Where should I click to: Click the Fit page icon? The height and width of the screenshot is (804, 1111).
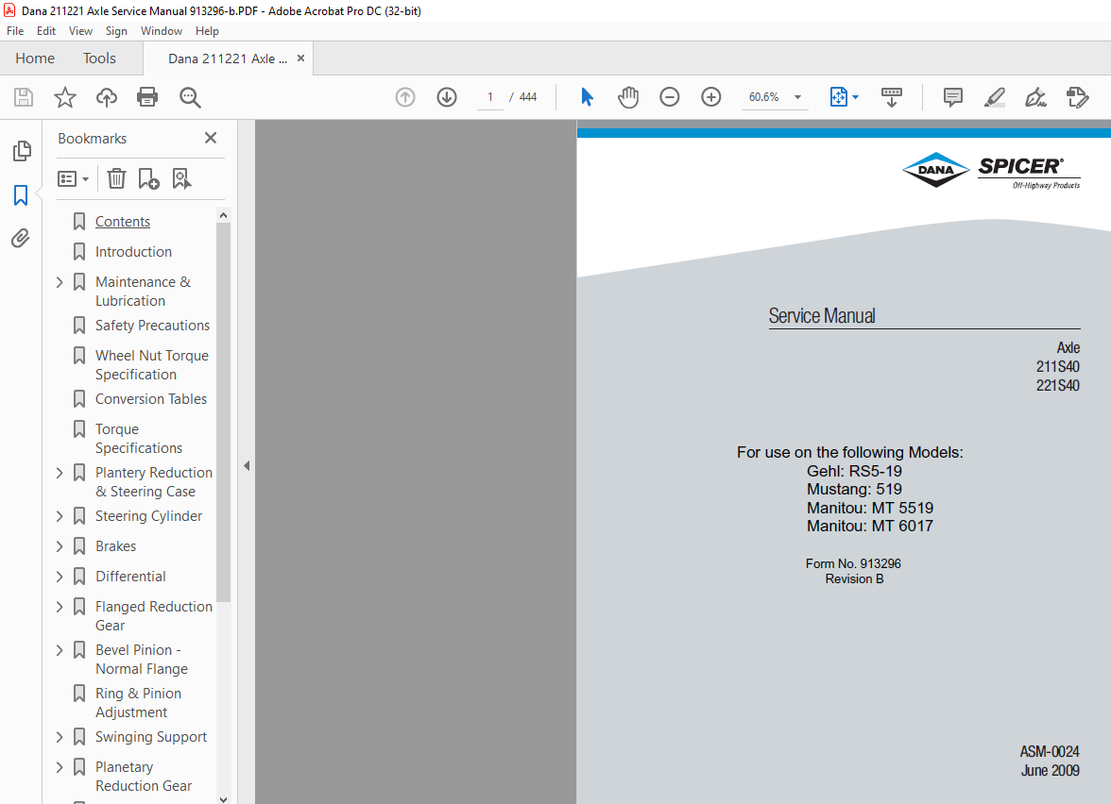pyautogui.click(x=838, y=97)
